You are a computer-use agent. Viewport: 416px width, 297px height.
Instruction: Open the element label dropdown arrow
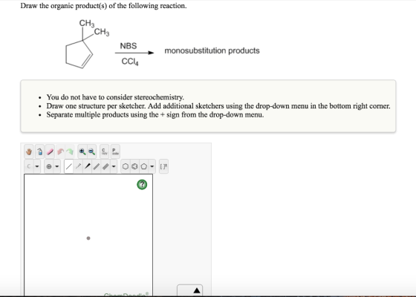tap(37, 166)
